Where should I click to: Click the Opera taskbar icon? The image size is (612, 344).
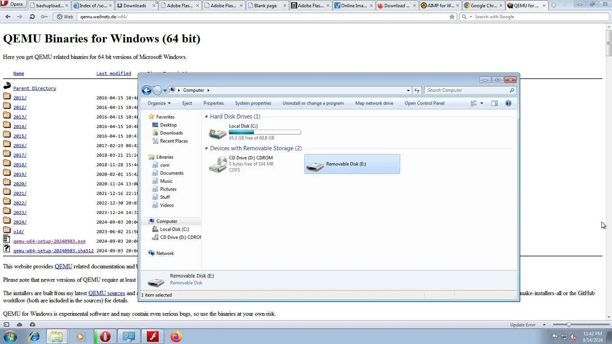tap(105, 337)
